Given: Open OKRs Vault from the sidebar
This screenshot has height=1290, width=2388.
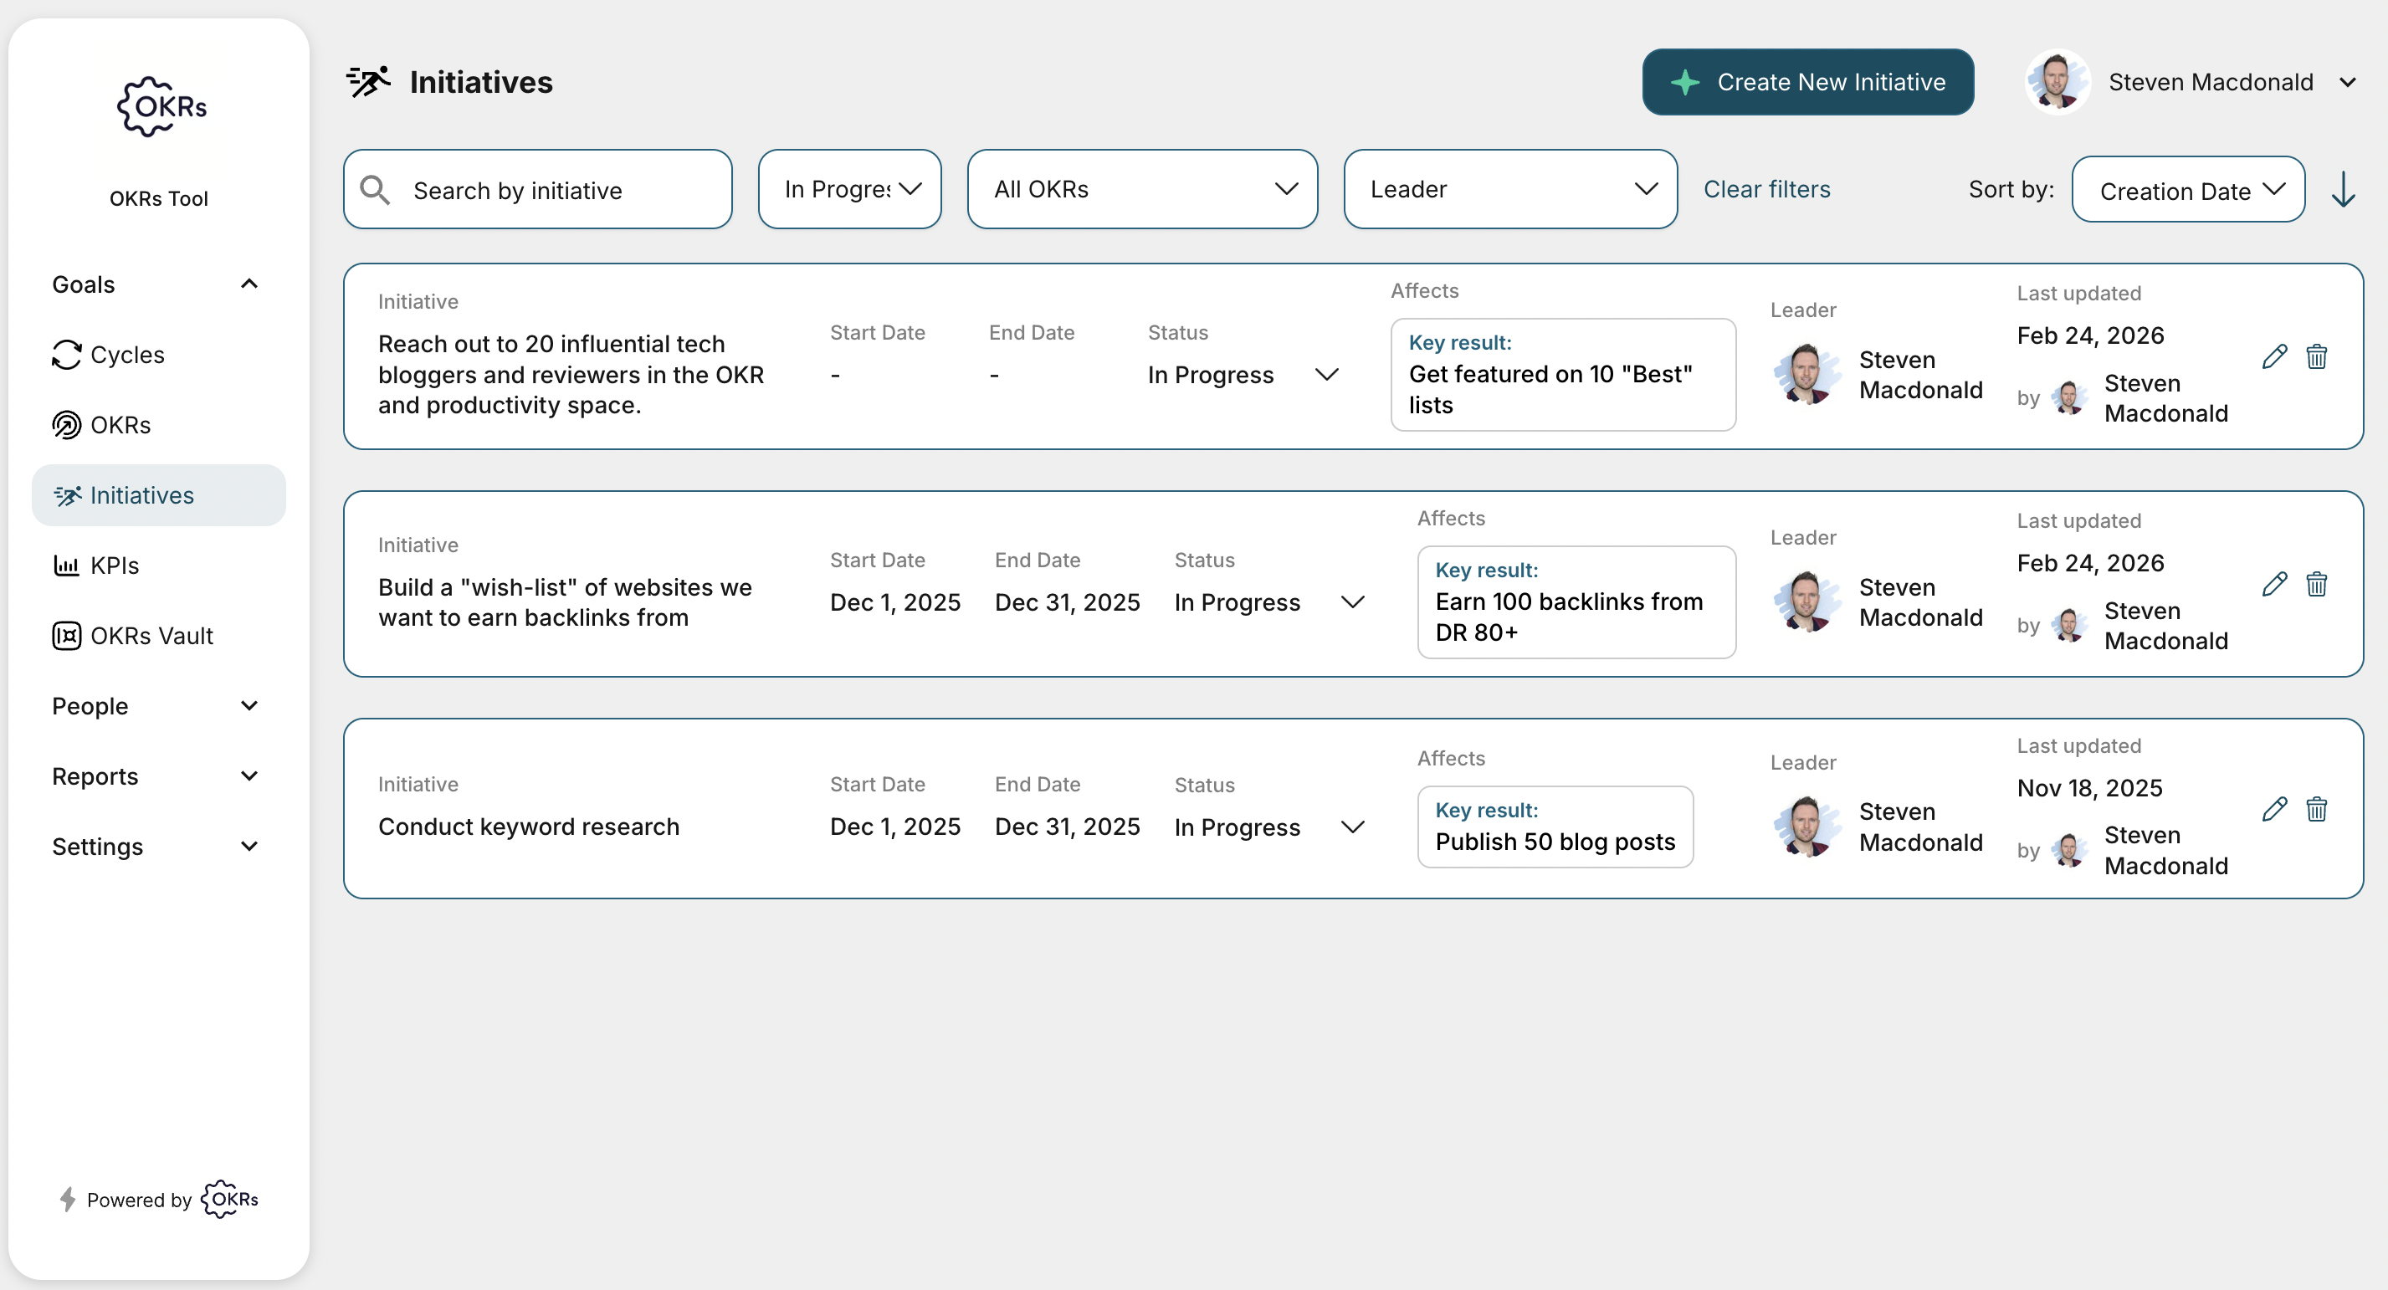Looking at the screenshot, I should click(151, 636).
